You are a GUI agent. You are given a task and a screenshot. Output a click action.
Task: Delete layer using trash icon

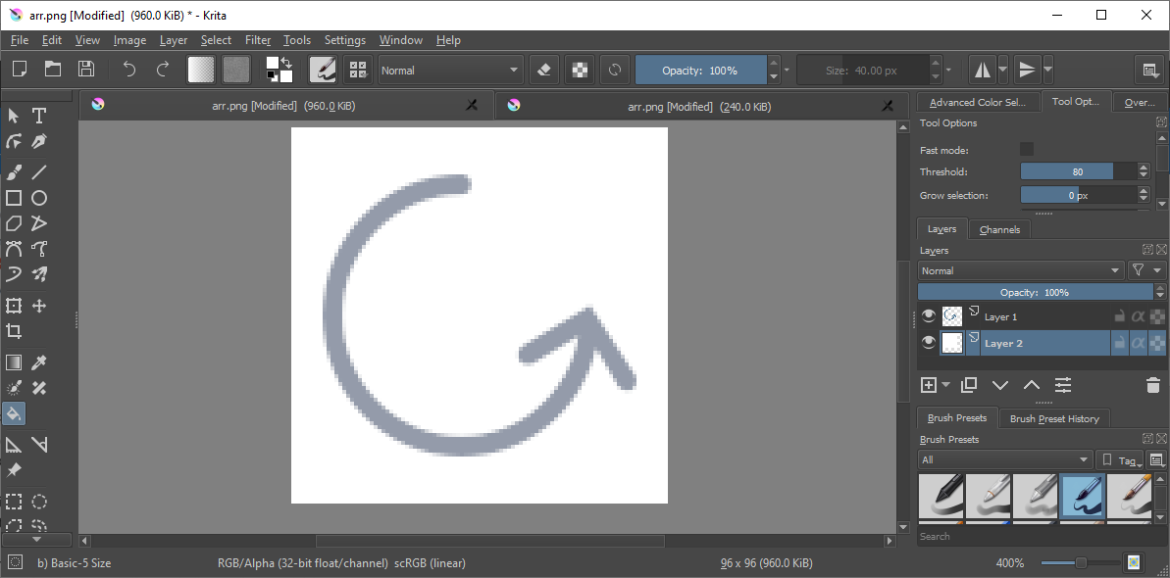pos(1152,385)
